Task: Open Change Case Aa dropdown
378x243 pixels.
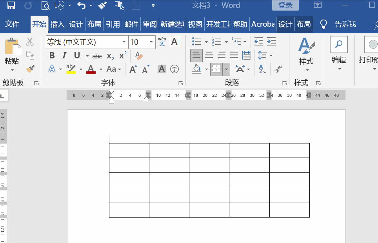Action: tap(113, 69)
